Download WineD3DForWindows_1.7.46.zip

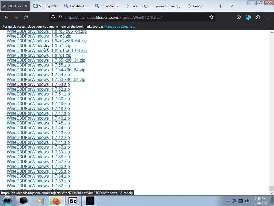[38, 118]
